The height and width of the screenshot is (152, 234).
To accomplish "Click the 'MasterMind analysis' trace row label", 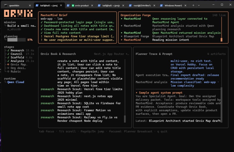I will point(152,82).
